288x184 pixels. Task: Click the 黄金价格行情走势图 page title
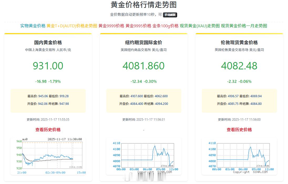tap(144, 5)
